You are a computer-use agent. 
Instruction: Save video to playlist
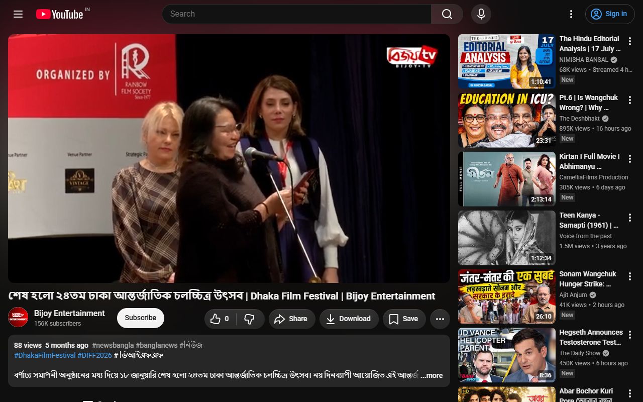(x=404, y=319)
